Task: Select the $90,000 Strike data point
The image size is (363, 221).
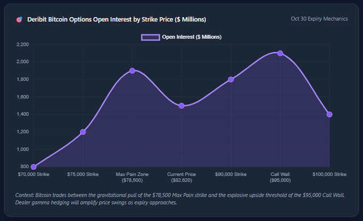Action: point(231,79)
